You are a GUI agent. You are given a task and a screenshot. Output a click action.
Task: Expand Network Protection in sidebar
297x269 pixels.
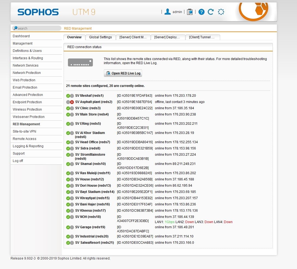coord(27,73)
